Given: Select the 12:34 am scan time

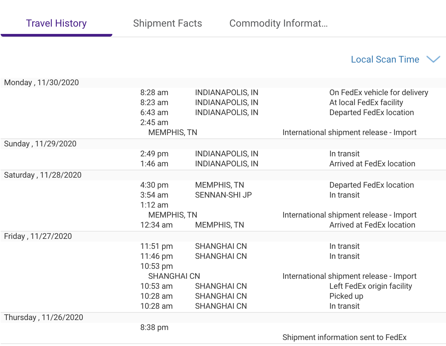Looking at the screenshot, I should (x=156, y=225).
